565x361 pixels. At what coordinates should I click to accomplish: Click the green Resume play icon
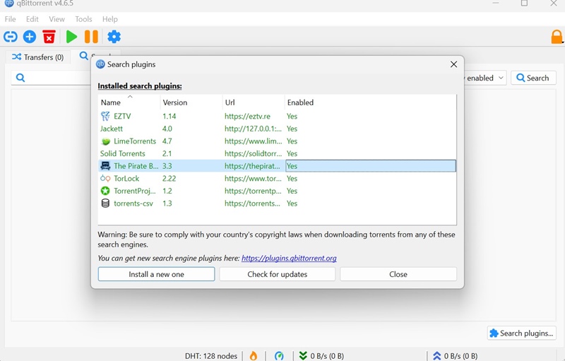point(71,37)
